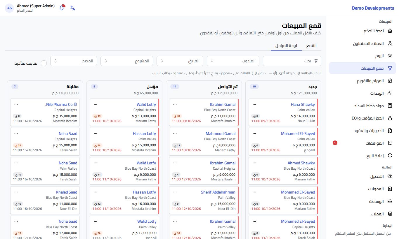Click the 65,000,000 total in Qualified column
Screen dimensions: 399x239
pos(146,93)
